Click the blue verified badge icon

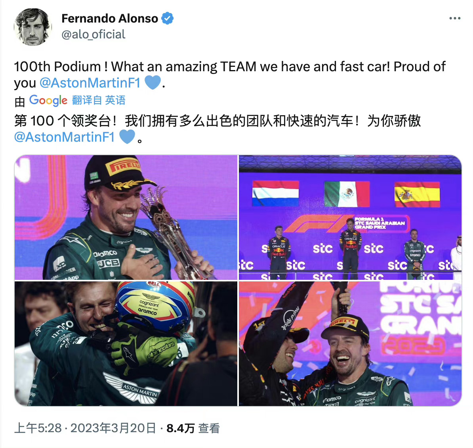pyautogui.click(x=168, y=18)
